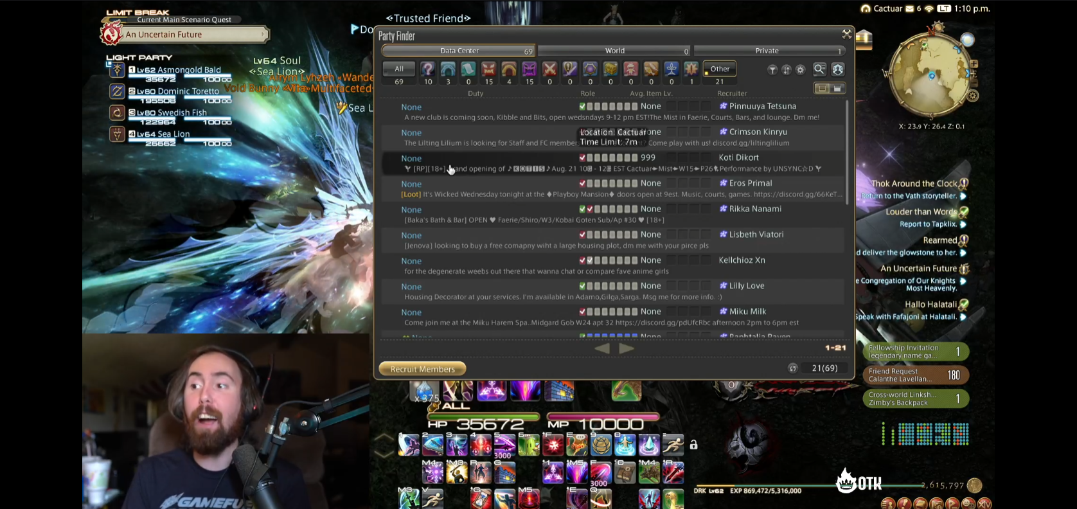
Task: Filter listings by PvP crossed-swords icon
Action: 549,69
